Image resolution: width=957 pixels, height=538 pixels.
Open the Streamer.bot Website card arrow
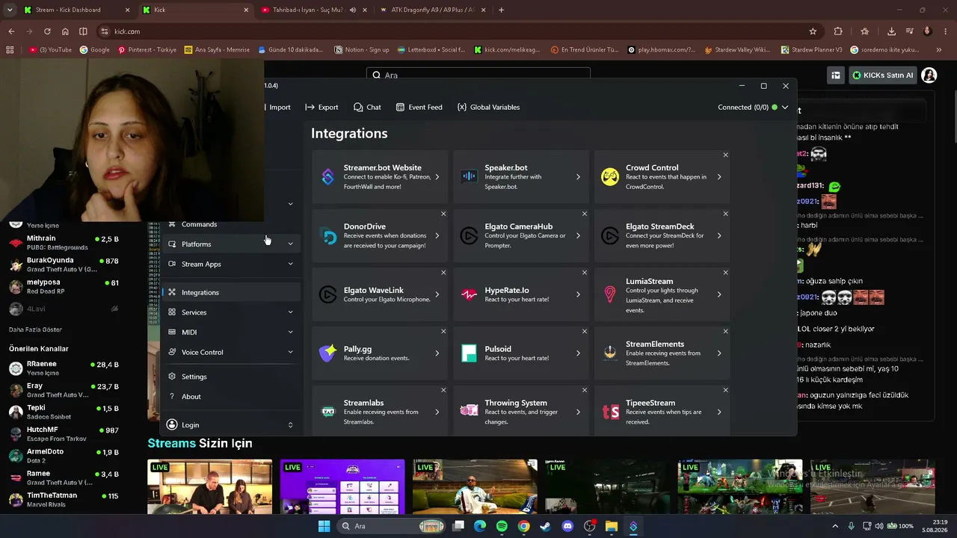point(437,177)
